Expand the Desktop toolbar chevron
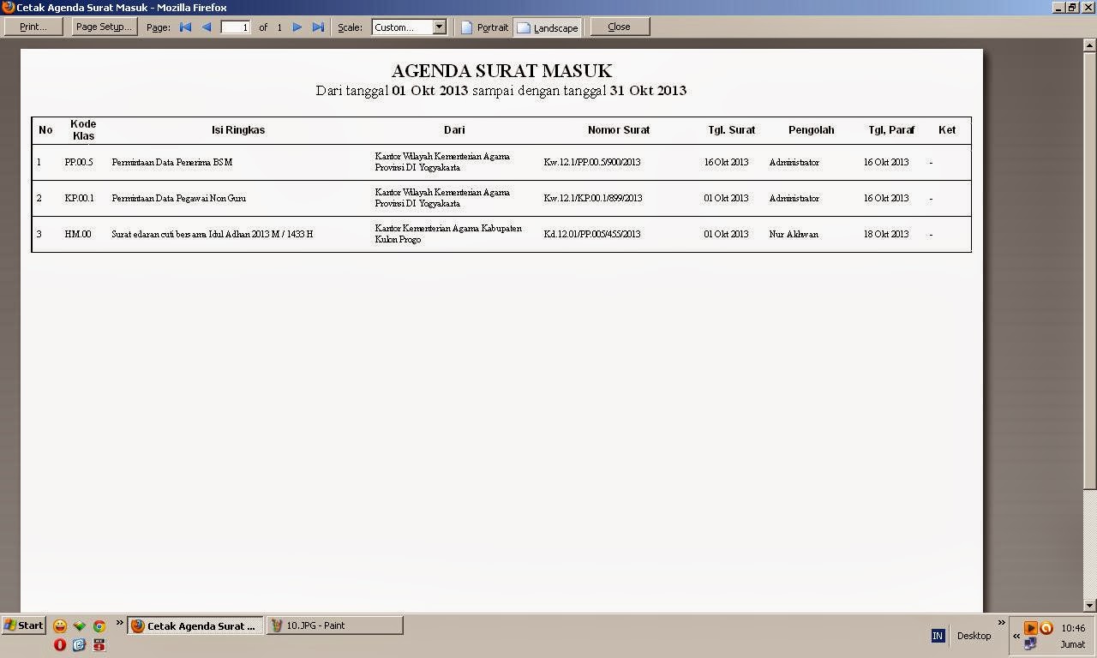1097x658 pixels. point(1001,623)
